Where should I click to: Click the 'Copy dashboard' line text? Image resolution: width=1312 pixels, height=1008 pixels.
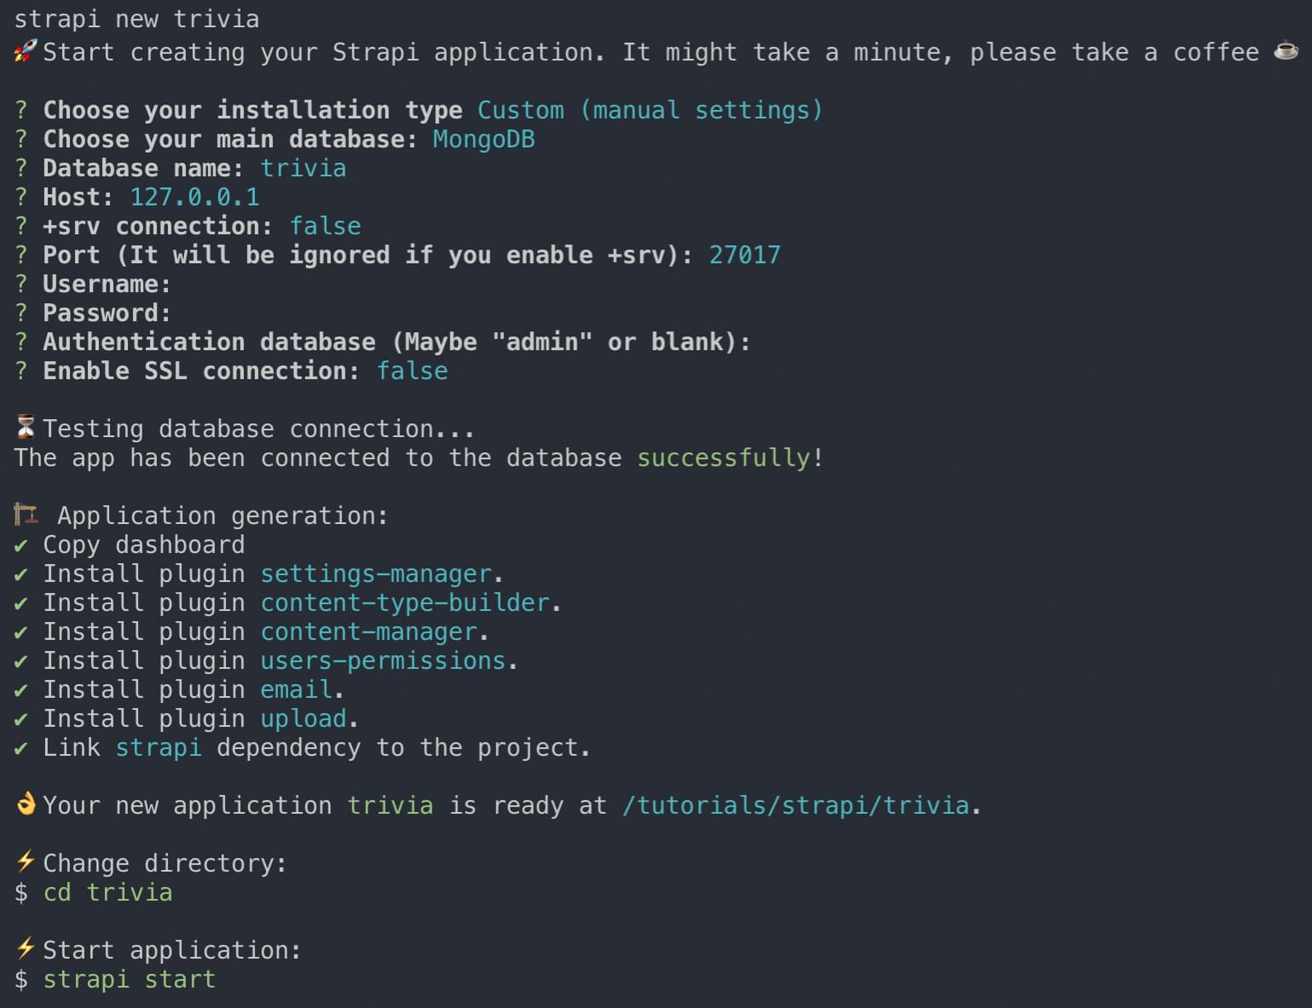pos(144,545)
